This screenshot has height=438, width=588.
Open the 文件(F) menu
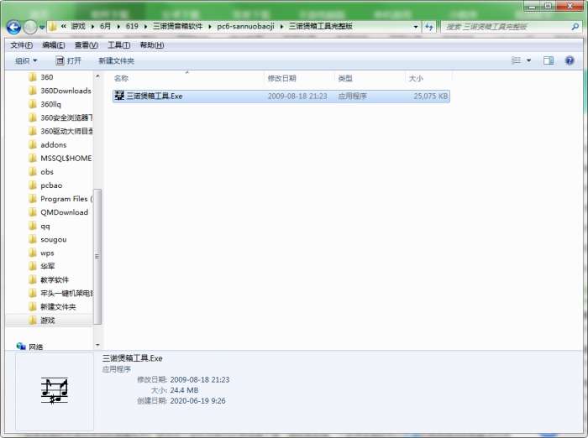pos(21,45)
